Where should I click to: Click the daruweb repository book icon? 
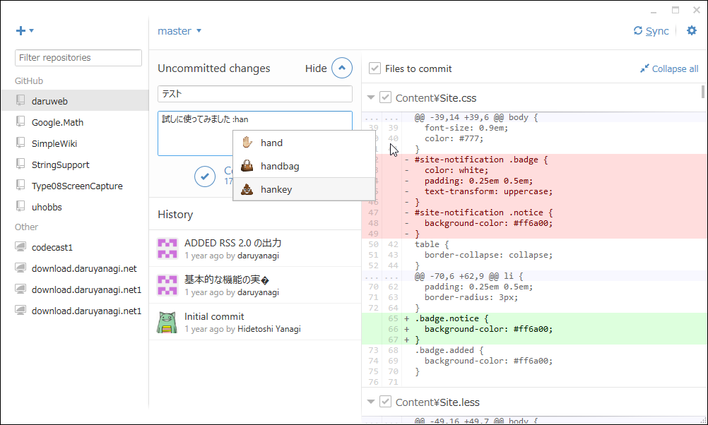tap(21, 101)
